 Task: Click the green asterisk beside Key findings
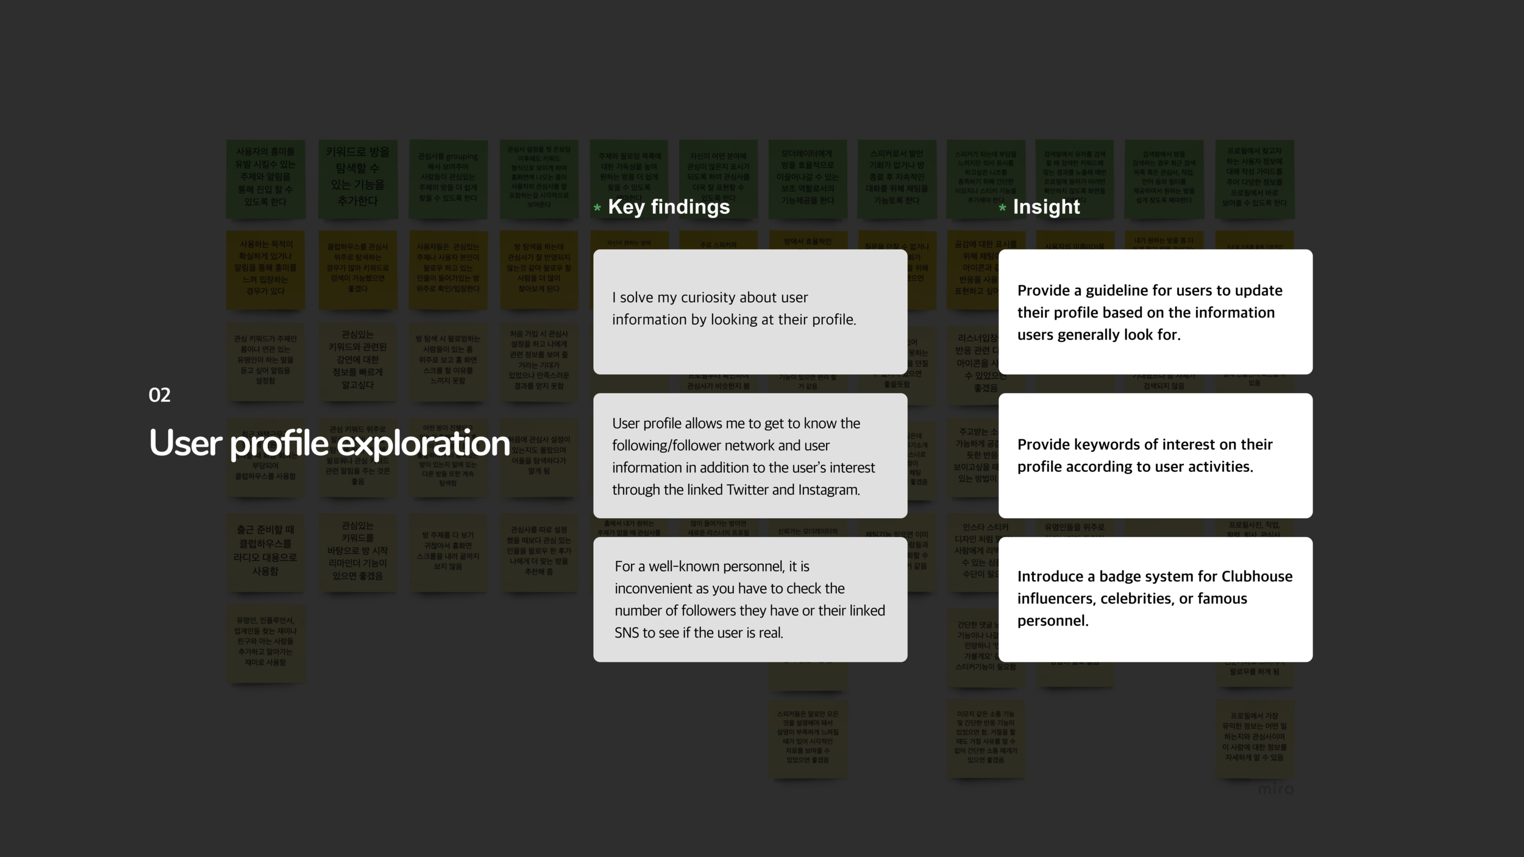tap(597, 208)
